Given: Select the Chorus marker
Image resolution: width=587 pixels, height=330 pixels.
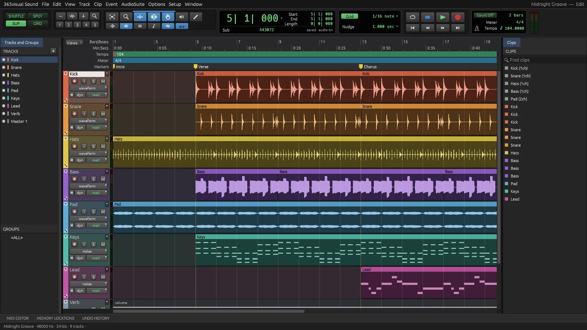Looking at the screenshot, I should click(368, 67).
